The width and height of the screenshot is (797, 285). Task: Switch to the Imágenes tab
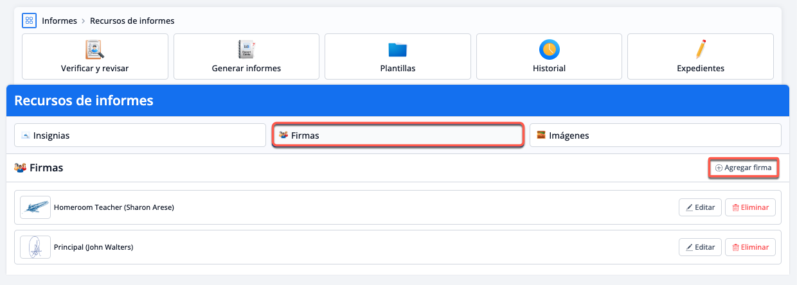point(655,135)
